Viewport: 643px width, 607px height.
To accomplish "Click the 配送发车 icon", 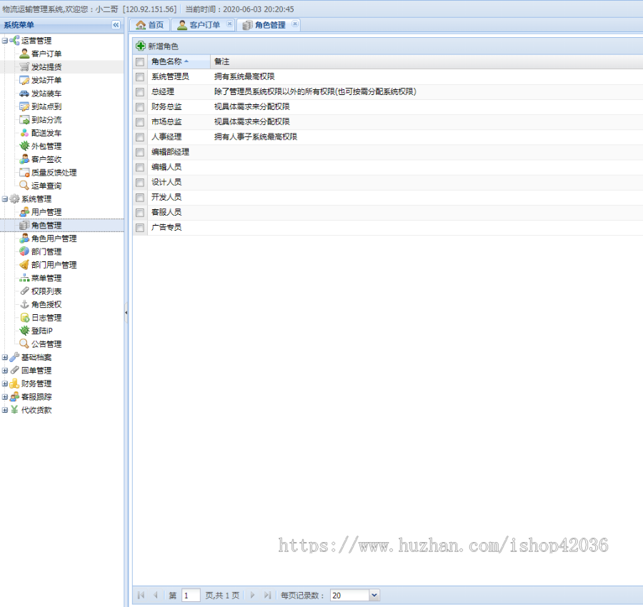I will pos(24,133).
